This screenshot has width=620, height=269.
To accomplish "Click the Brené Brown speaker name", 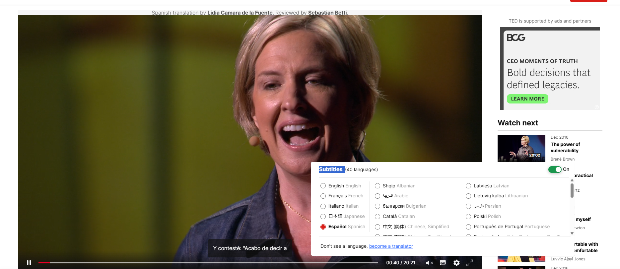I will click(x=563, y=159).
